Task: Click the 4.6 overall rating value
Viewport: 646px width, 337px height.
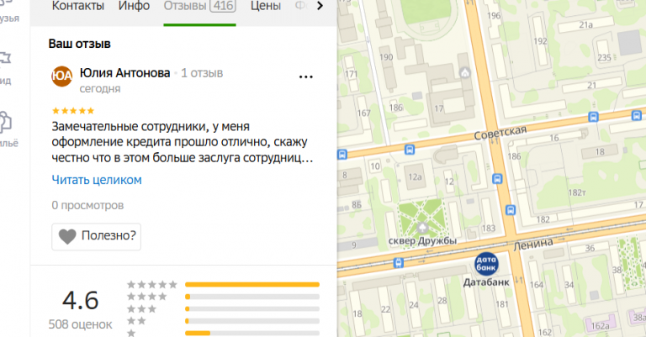Action: point(81,300)
